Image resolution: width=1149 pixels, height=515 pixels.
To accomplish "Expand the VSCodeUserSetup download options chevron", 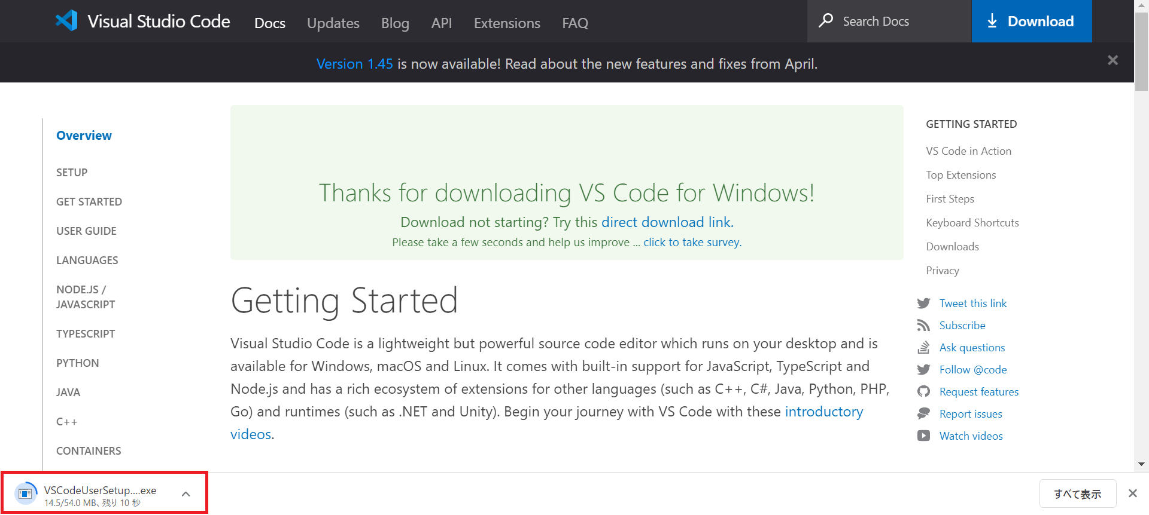I will tap(186, 494).
